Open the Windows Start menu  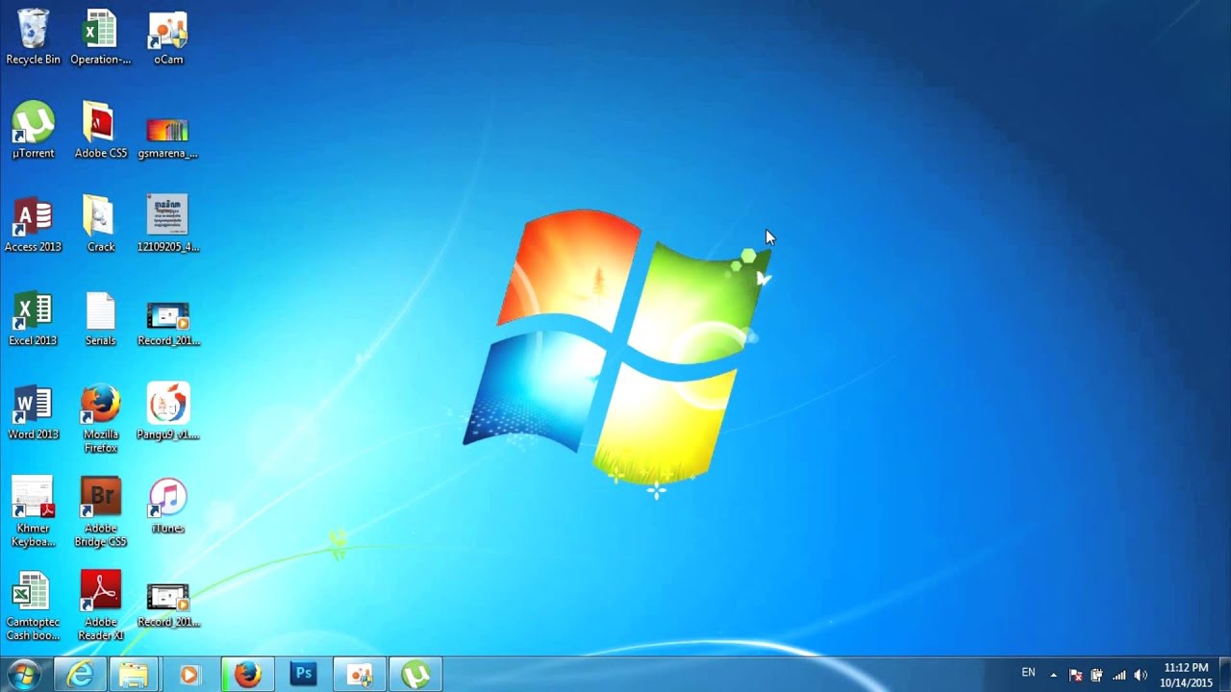(x=23, y=675)
